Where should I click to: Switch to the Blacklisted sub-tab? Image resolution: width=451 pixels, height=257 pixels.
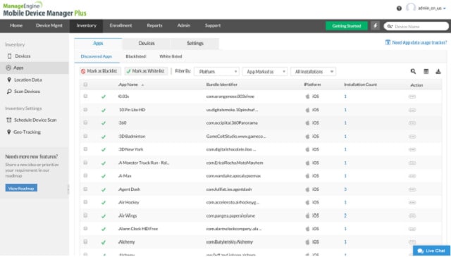pos(136,56)
